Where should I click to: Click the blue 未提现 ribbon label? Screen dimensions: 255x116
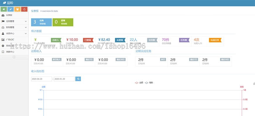point(120,40)
